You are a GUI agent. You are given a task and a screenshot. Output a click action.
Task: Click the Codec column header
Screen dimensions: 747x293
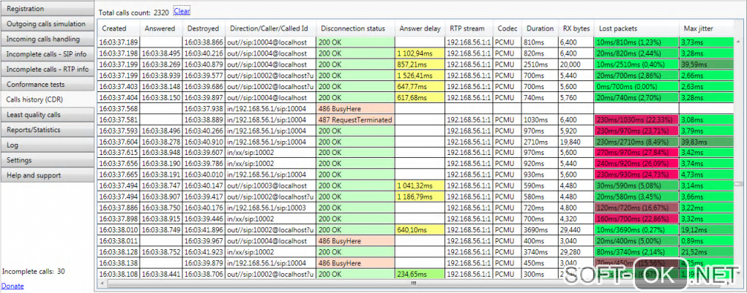[x=508, y=28]
